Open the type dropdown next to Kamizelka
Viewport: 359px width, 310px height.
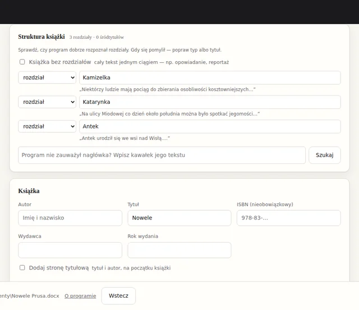[x=47, y=77]
